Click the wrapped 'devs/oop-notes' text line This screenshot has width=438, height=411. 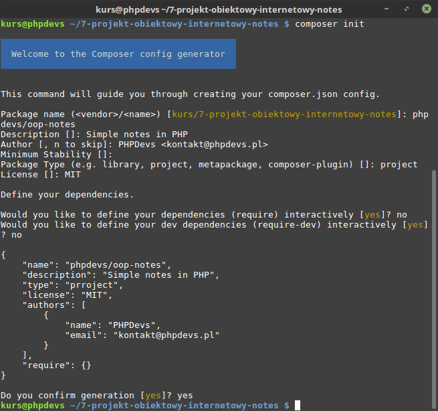click(x=37, y=125)
